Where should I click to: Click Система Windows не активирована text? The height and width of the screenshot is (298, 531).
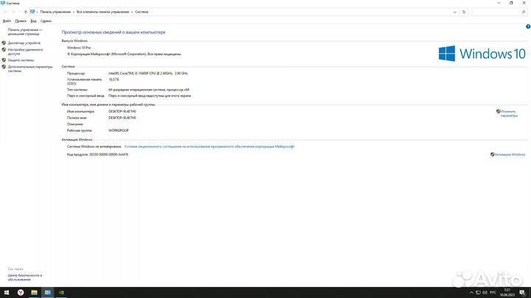click(94, 146)
